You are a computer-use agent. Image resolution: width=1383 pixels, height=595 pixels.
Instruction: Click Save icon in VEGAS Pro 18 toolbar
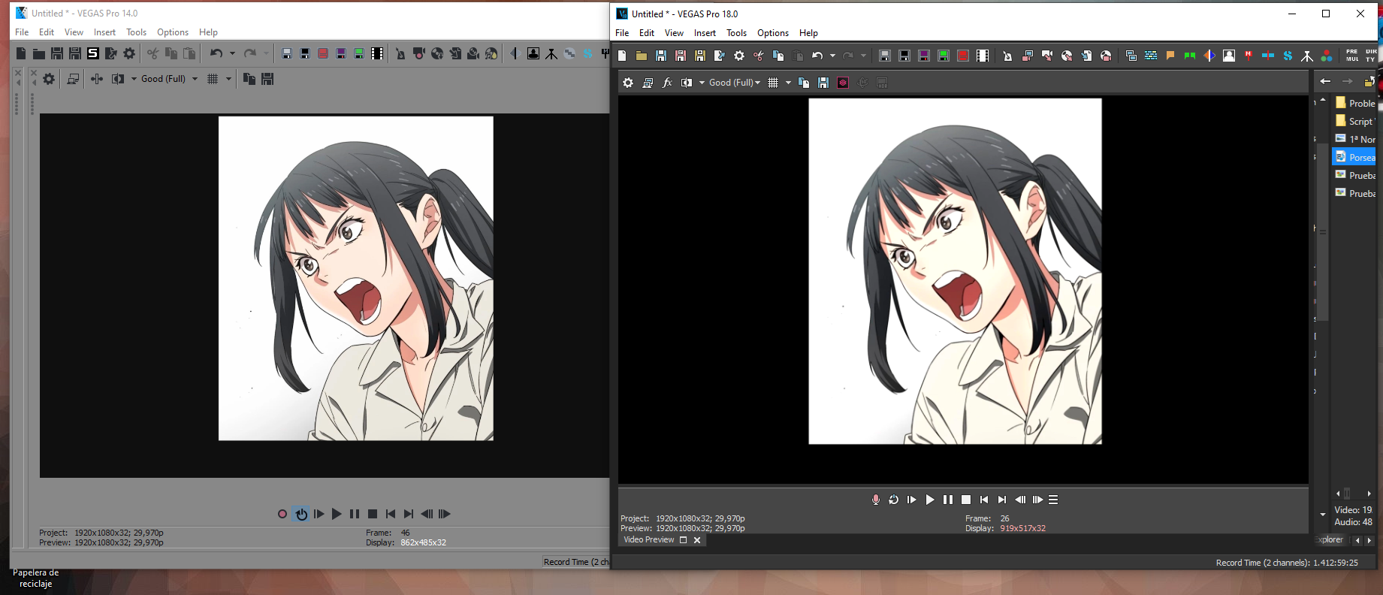(661, 56)
